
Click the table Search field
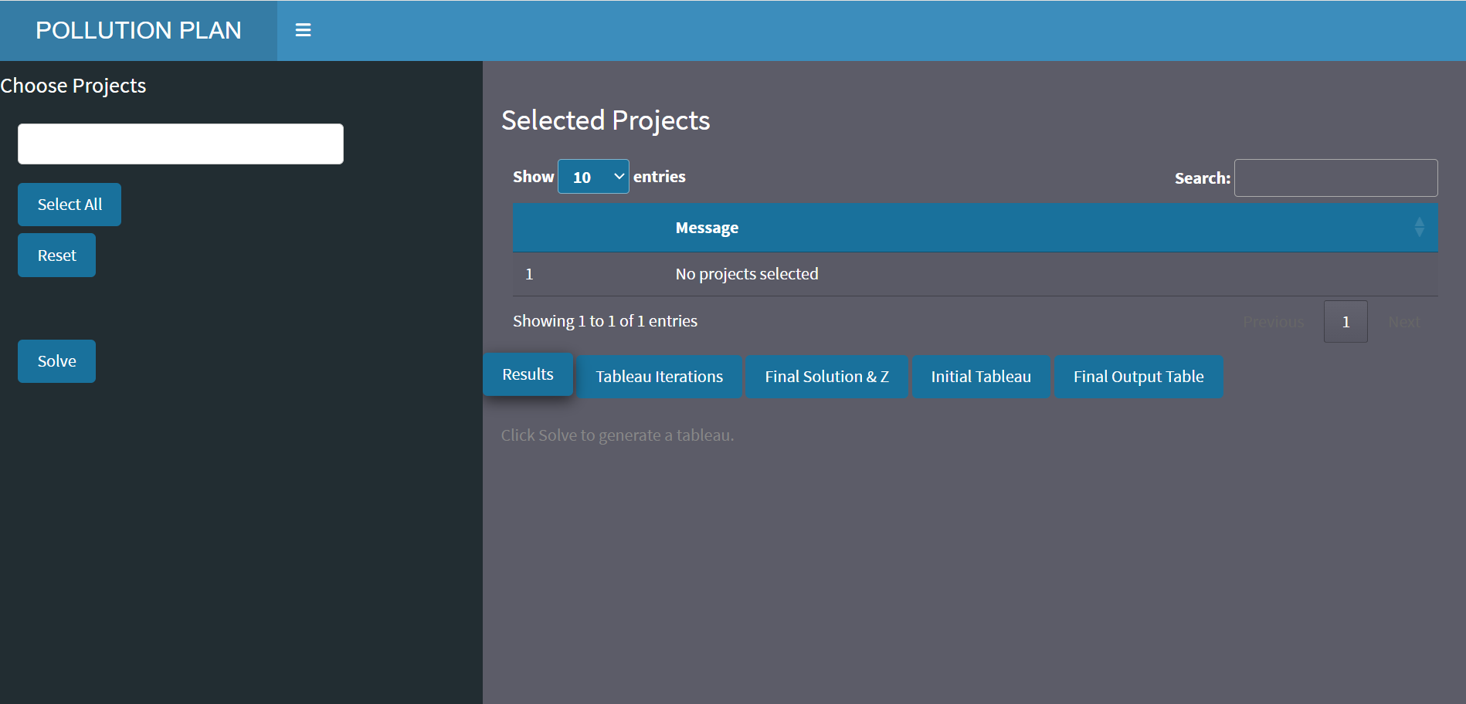(x=1335, y=178)
